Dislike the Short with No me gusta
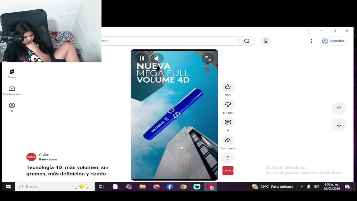Image resolution: width=357 pixels, height=201 pixels. tap(228, 104)
